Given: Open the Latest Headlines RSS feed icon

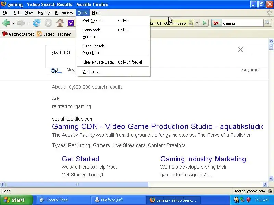Looking at the screenshot, I should [x=39, y=34].
